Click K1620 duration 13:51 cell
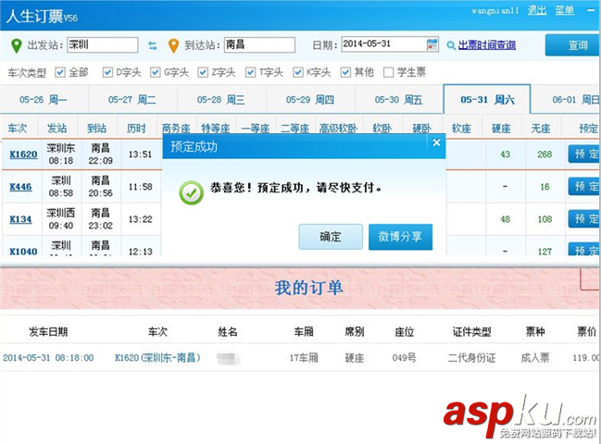601x444 pixels. click(x=140, y=154)
